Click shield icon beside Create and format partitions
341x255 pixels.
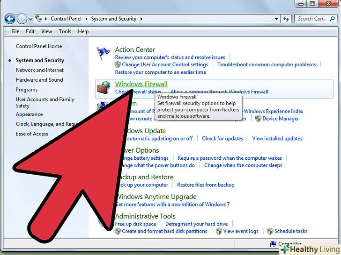(x=118, y=231)
